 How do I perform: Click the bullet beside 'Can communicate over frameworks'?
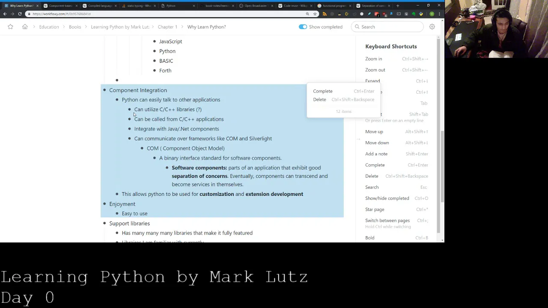129,139
